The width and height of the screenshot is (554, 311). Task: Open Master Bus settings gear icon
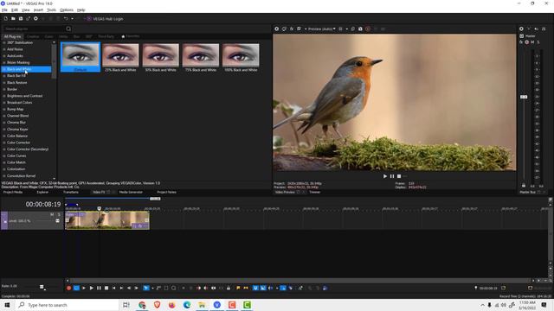(521, 29)
